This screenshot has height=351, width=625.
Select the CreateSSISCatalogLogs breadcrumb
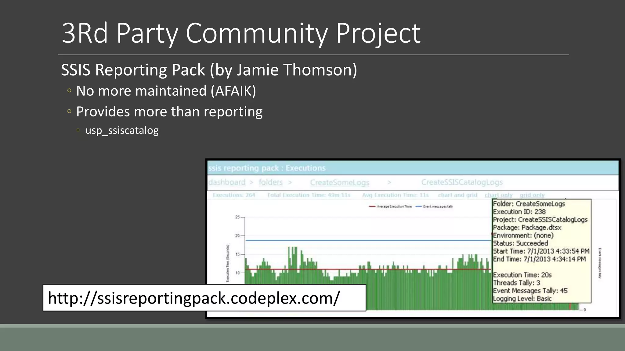coord(462,182)
